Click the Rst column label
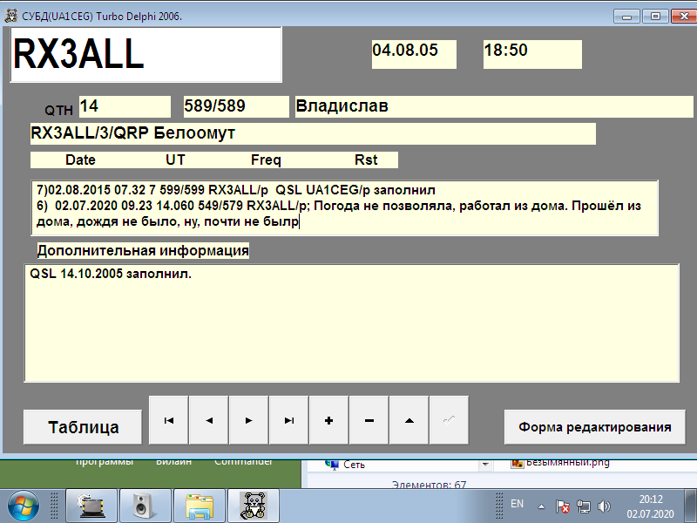Screen dimensions: 697x523 (x=366, y=160)
